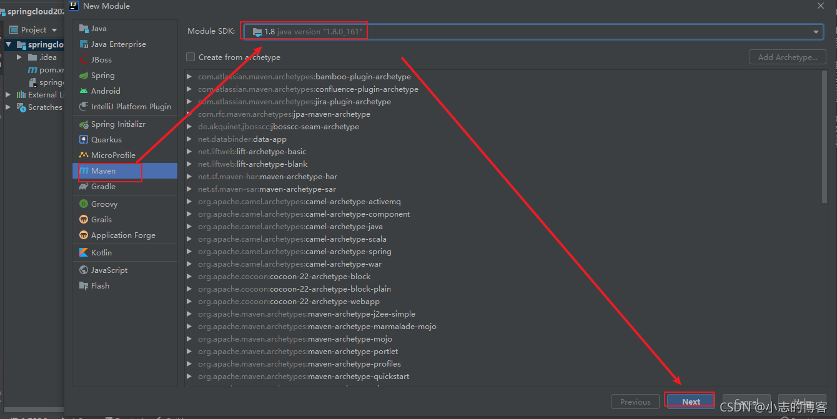Expand the bamboo-plugin-archetype node
This screenshot has width=837, height=419.
click(x=189, y=77)
